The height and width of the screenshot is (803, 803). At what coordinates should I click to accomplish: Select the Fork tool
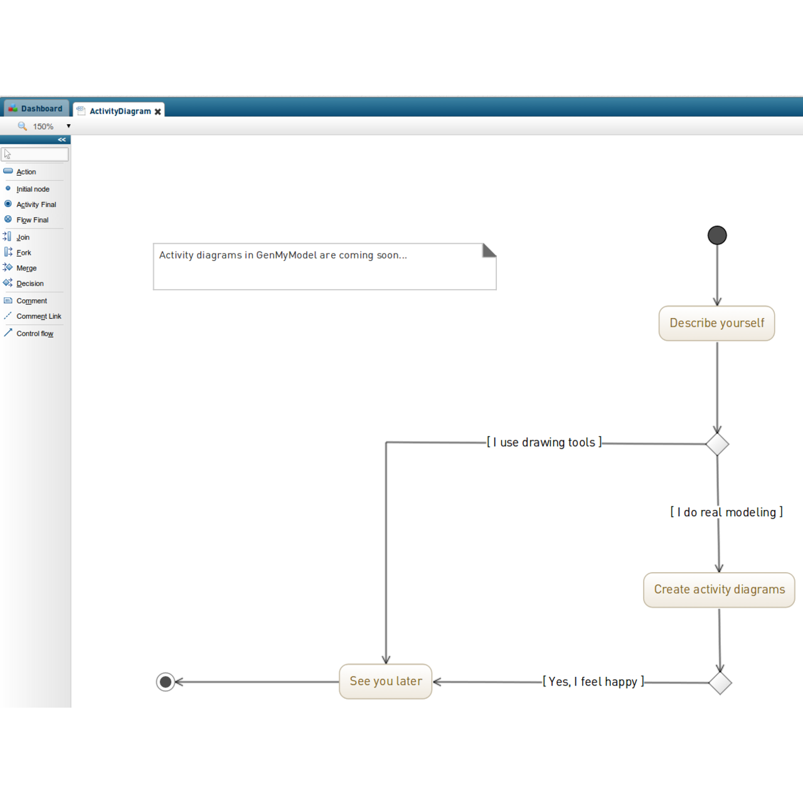pos(23,253)
